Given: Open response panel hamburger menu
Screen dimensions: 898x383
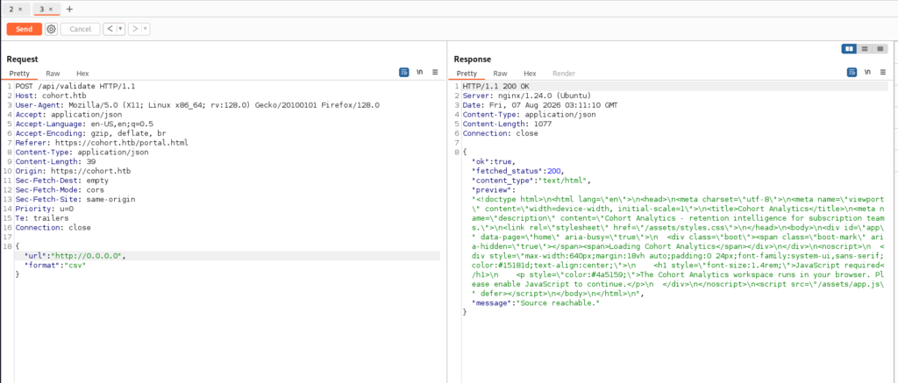Looking at the screenshot, I should [882, 72].
